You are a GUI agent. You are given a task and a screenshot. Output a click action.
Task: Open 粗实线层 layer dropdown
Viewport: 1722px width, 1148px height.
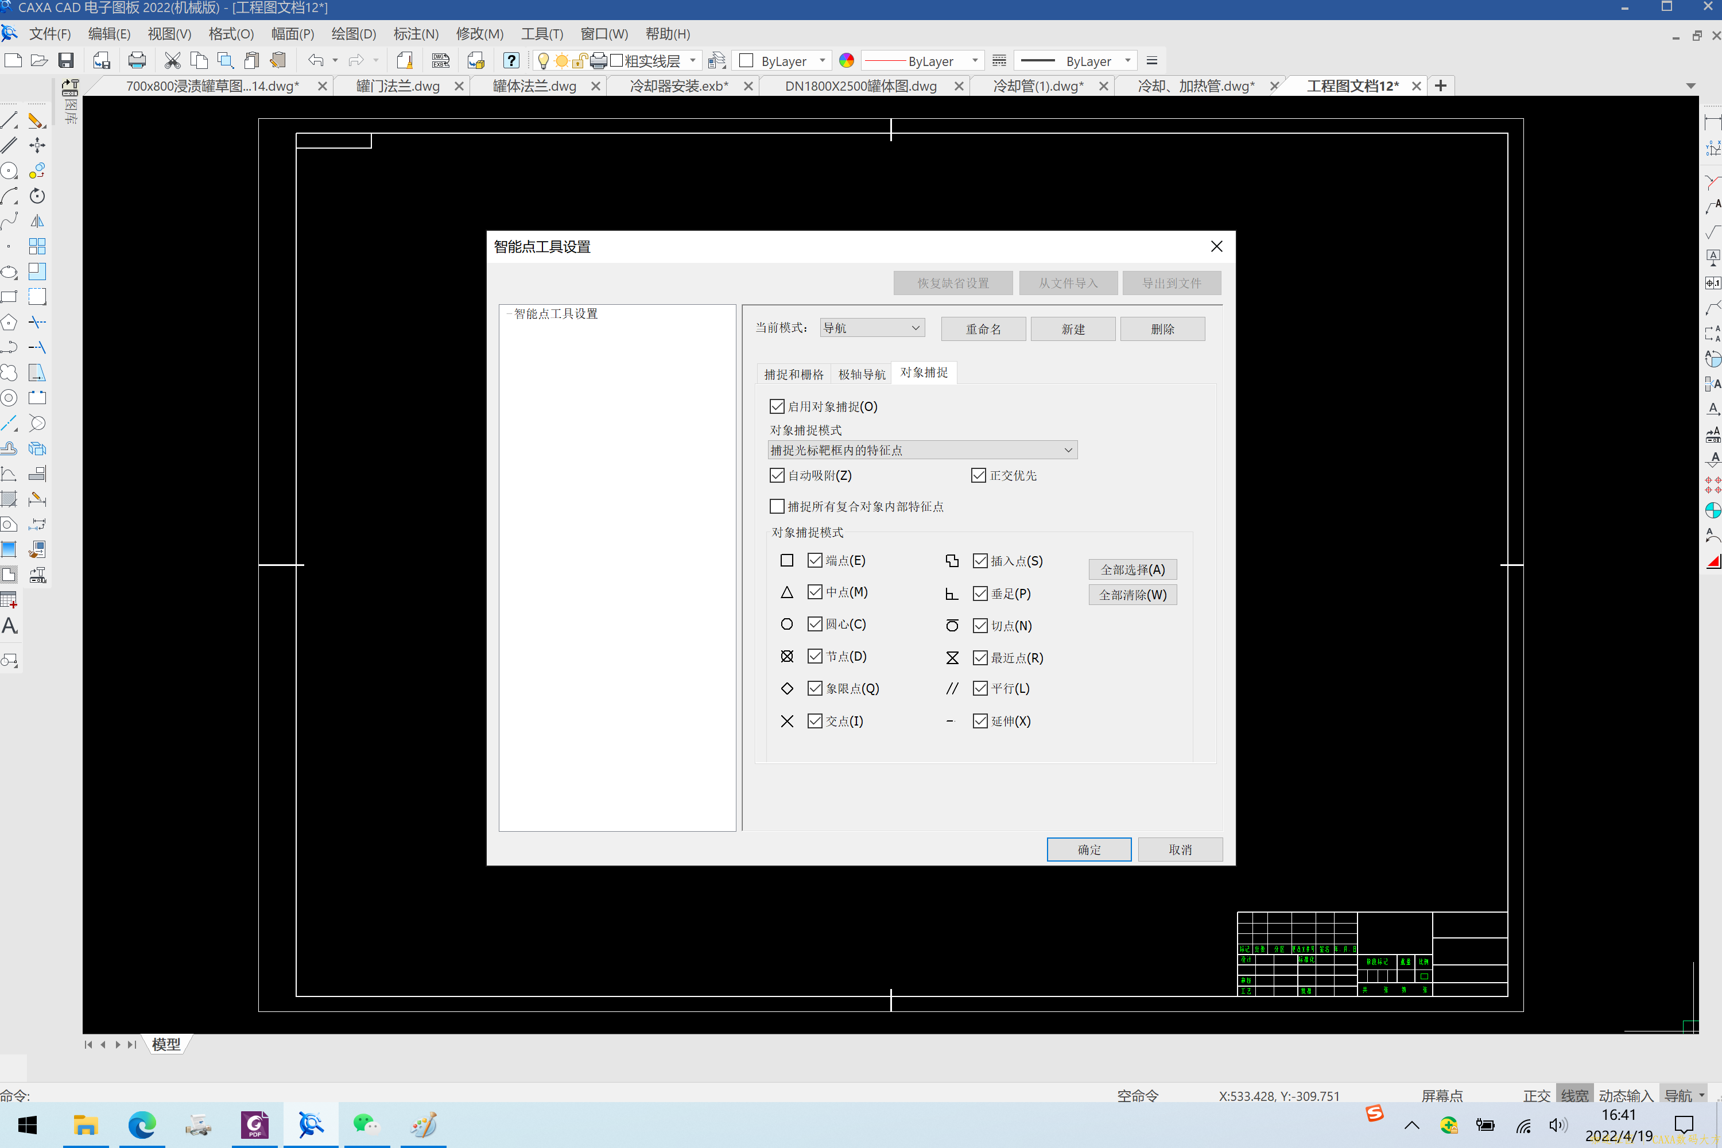click(x=692, y=61)
